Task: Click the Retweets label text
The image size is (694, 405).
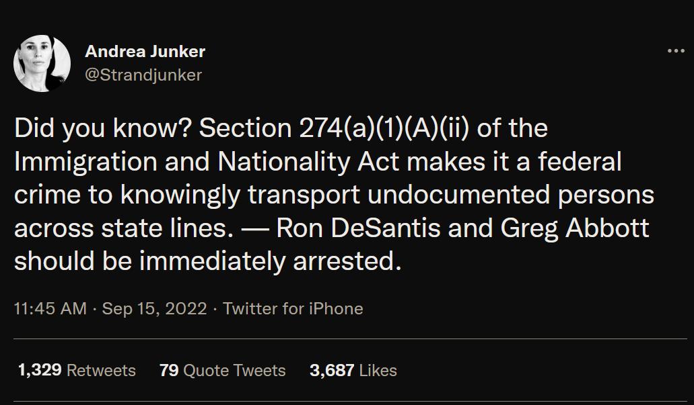Action: point(102,370)
